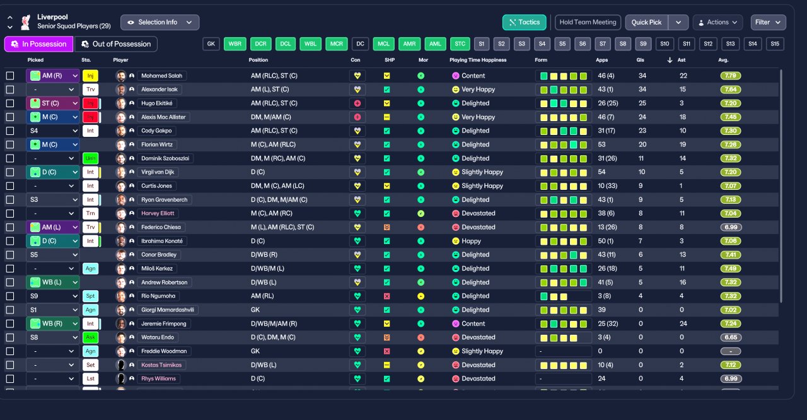Tick Virgil van Dijk's row checkbox

[x=10, y=172]
